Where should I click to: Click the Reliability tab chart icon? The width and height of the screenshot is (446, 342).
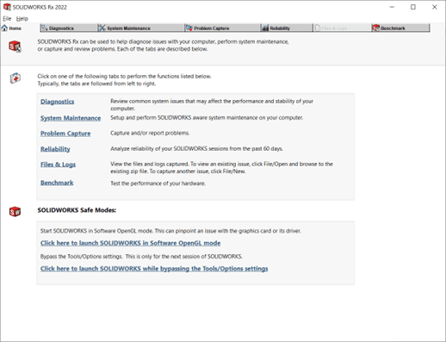pyautogui.click(x=265, y=28)
